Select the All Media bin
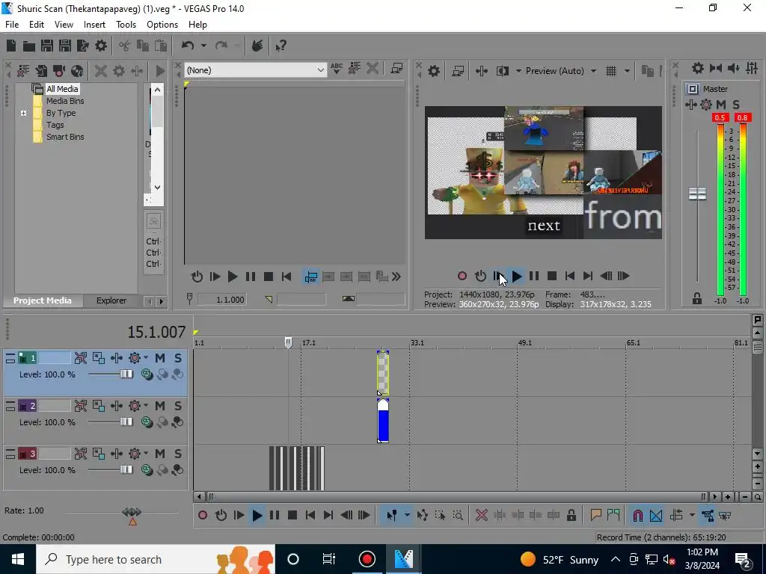The width and height of the screenshot is (766, 574). [62, 89]
